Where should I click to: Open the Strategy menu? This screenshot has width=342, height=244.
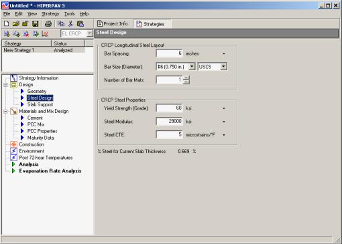(x=50, y=14)
